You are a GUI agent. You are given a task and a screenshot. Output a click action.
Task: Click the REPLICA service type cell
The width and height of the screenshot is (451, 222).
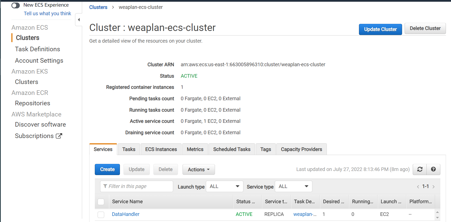[274, 214]
